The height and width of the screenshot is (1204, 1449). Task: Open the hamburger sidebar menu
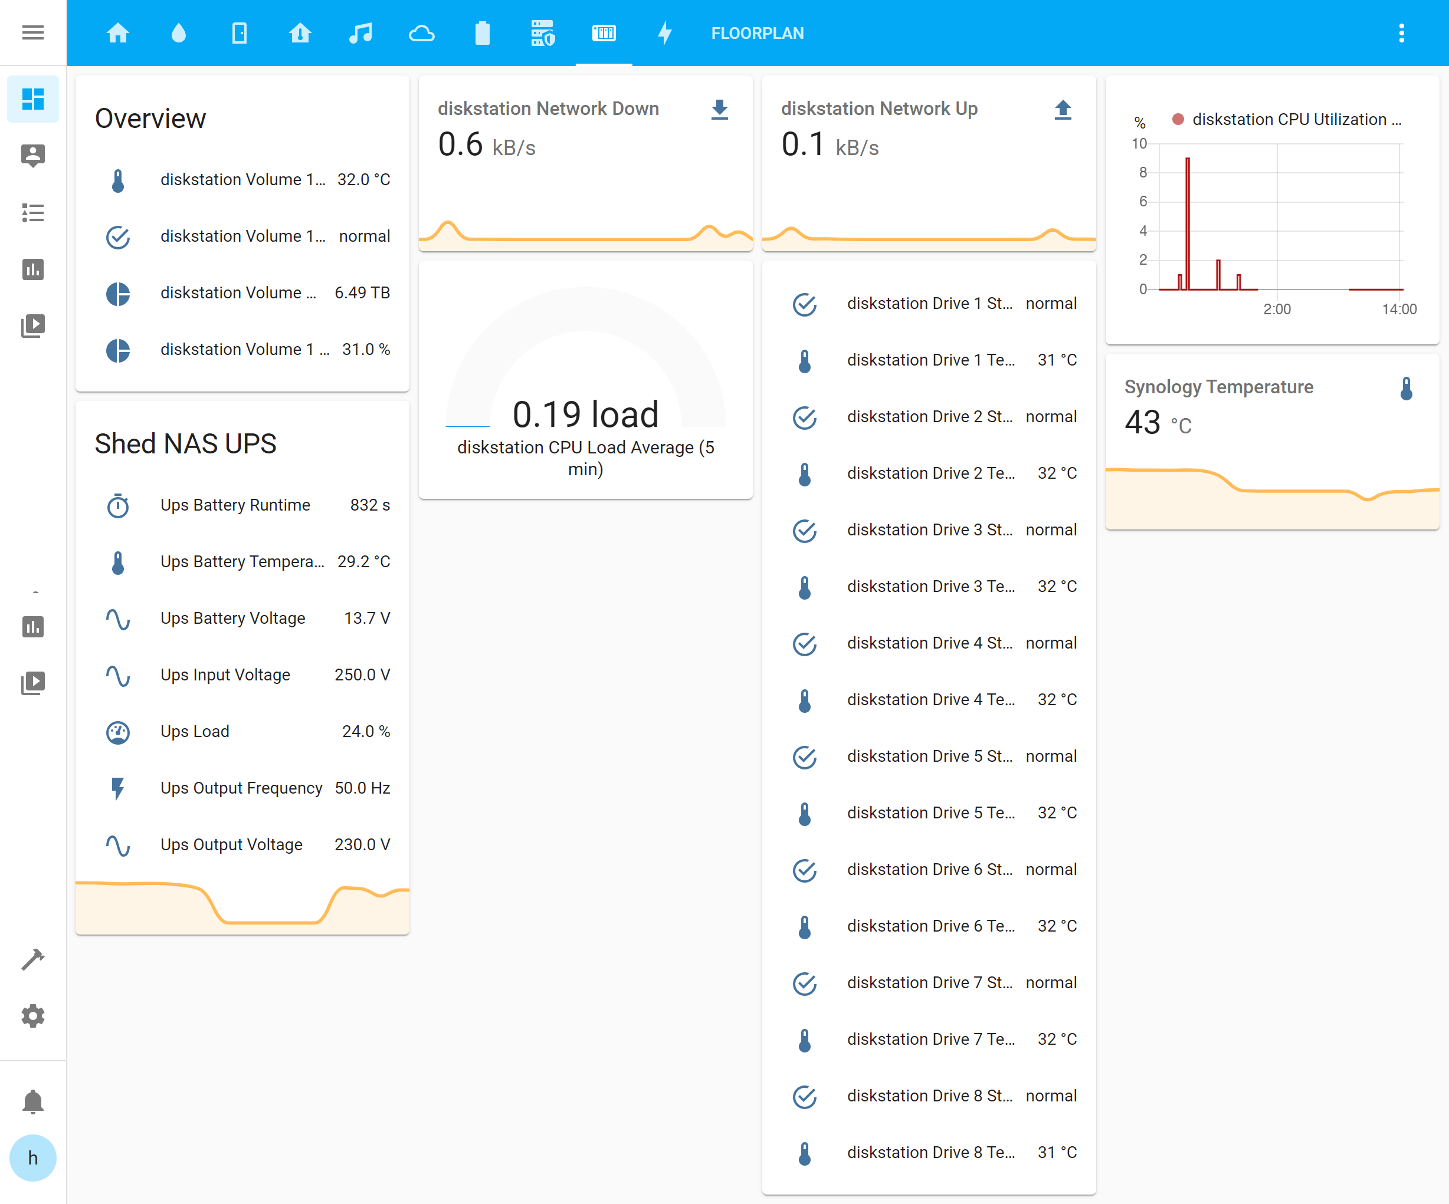32,32
